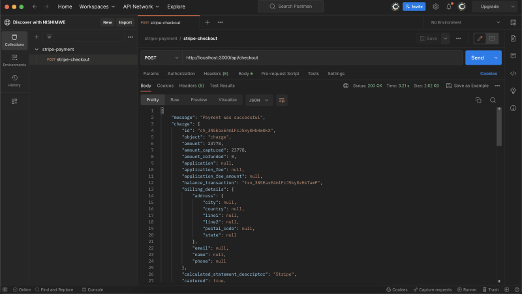Screen dimensions: 522x294
Task: Switch to the Pre-request Script tab
Action: (x=280, y=74)
